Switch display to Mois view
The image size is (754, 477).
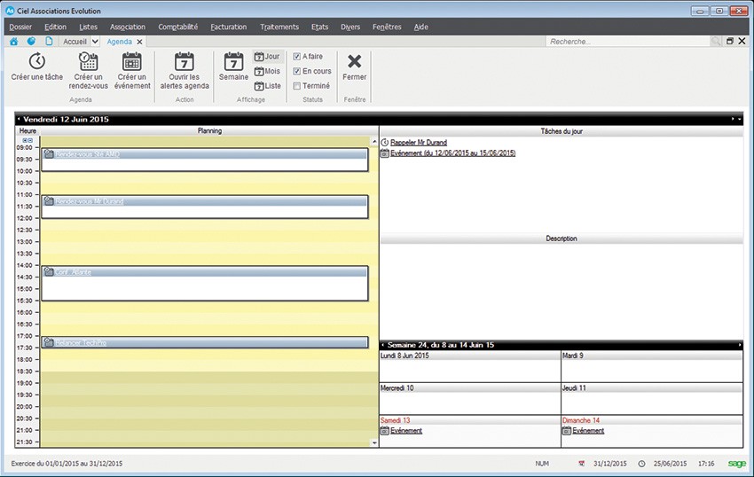pos(266,71)
